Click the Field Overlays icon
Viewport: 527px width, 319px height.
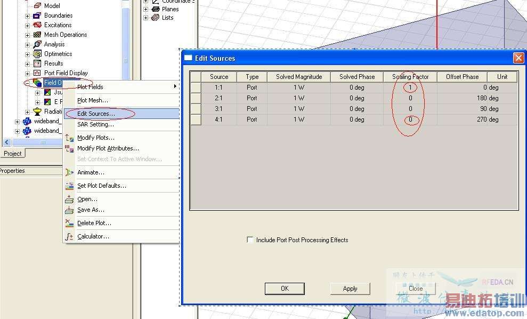tap(37, 83)
